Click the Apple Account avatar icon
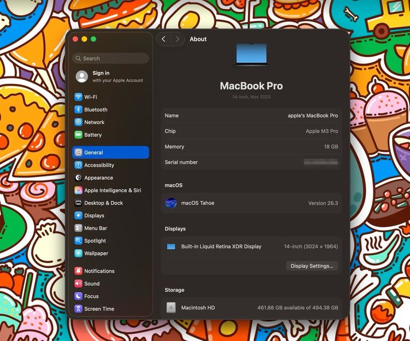Image resolution: width=410 pixels, height=341 pixels. pyautogui.click(x=81, y=77)
